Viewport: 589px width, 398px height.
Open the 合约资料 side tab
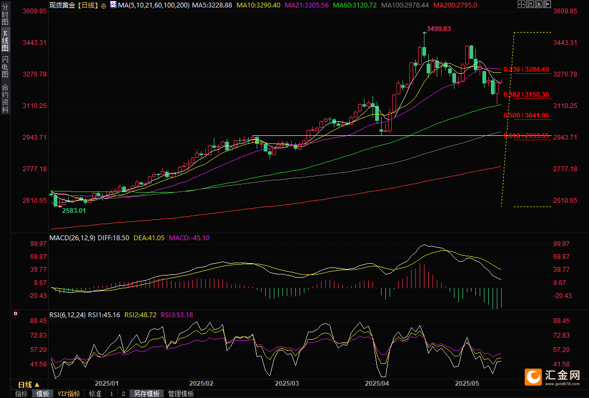pyautogui.click(x=5, y=98)
